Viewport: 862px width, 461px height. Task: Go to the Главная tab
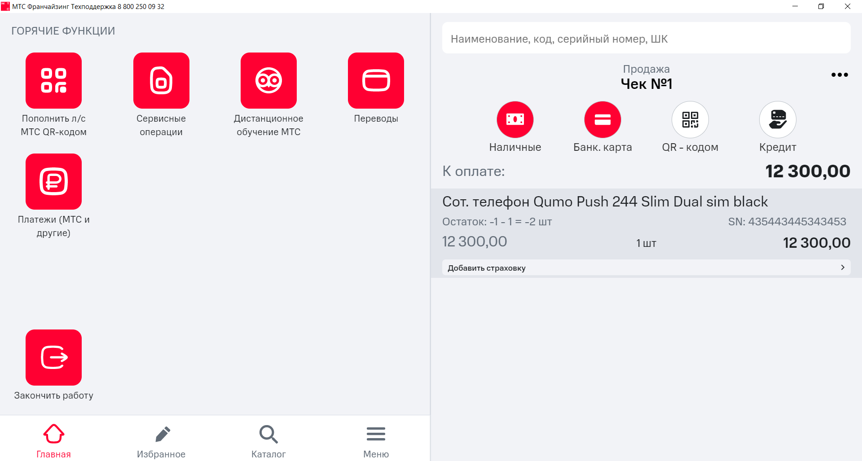(x=53, y=441)
